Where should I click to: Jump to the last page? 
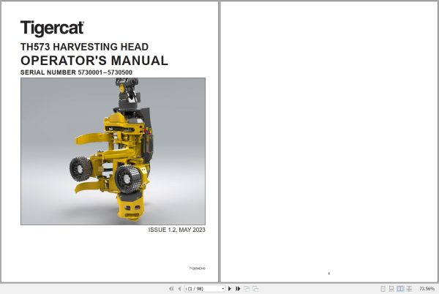238,289
